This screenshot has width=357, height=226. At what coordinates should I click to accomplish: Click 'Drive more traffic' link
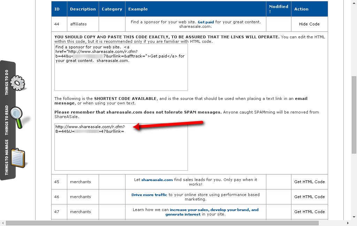pos(149,195)
